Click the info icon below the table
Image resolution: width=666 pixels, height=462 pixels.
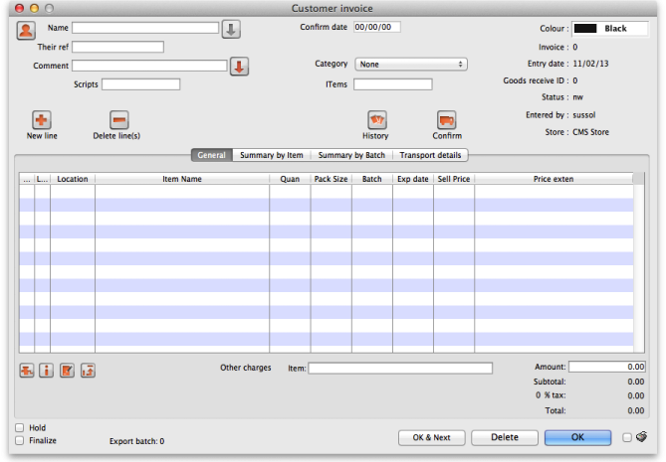(x=47, y=371)
